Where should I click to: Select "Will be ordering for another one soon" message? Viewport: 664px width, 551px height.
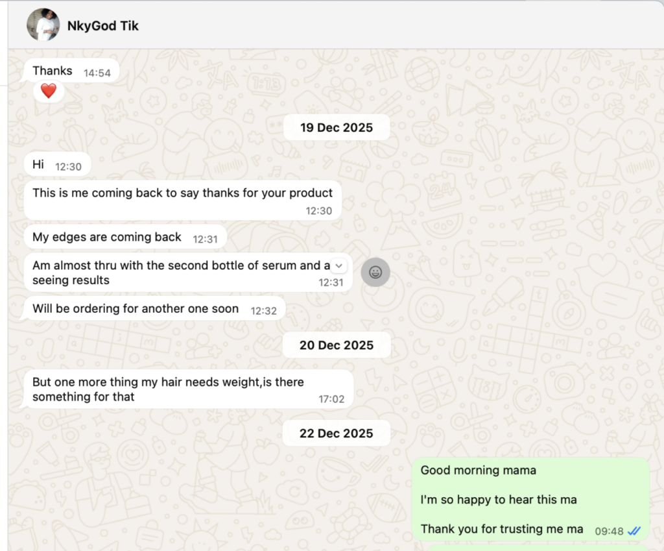click(154, 308)
